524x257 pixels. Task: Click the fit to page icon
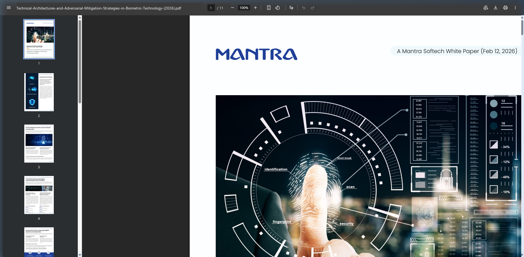[269, 8]
